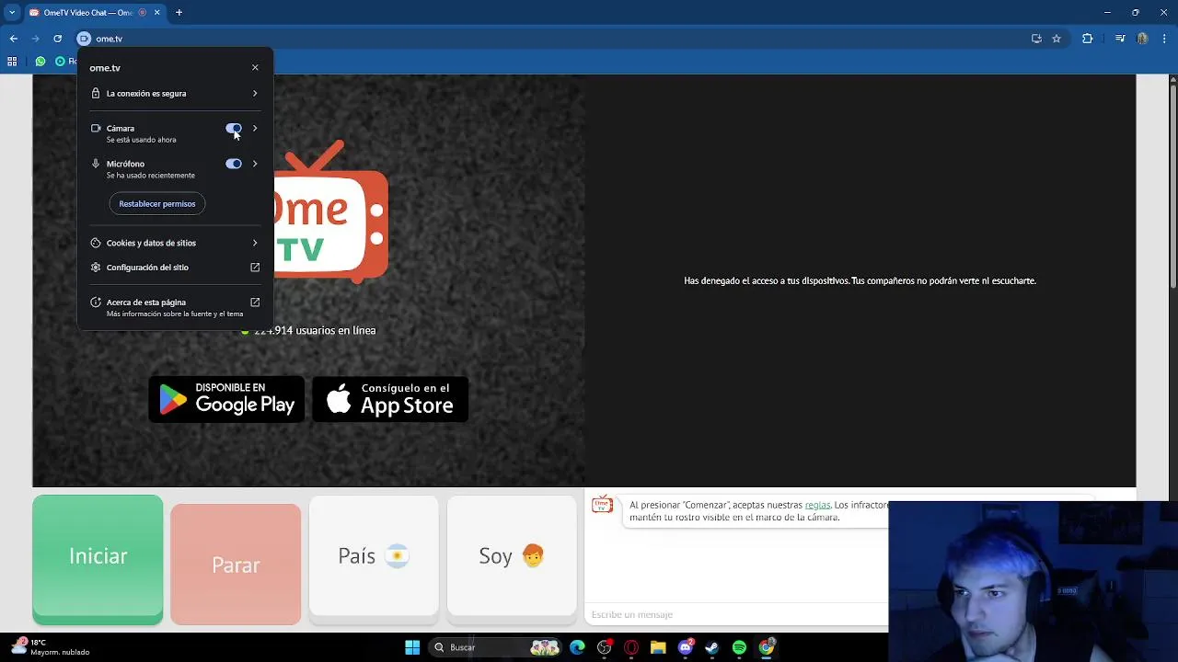Viewport: 1178px width, 662px height.
Task: Open Discord from the taskbar
Action: pyautogui.click(x=686, y=647)
